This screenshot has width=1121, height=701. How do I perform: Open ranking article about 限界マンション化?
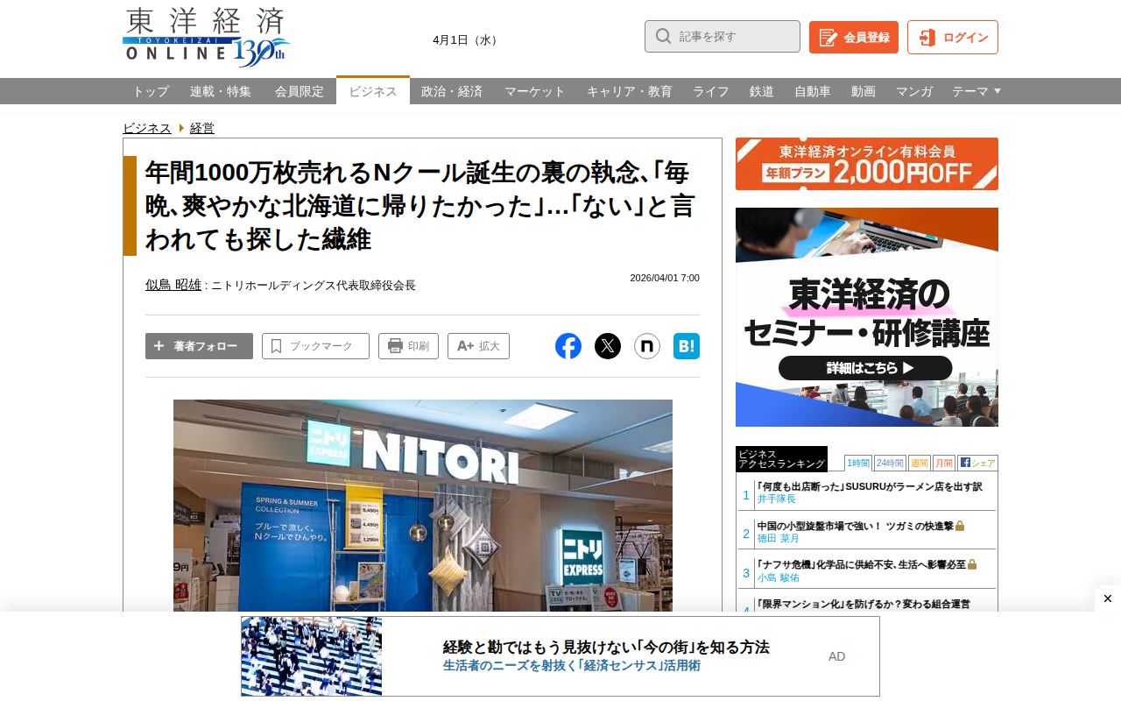point(864,604)
